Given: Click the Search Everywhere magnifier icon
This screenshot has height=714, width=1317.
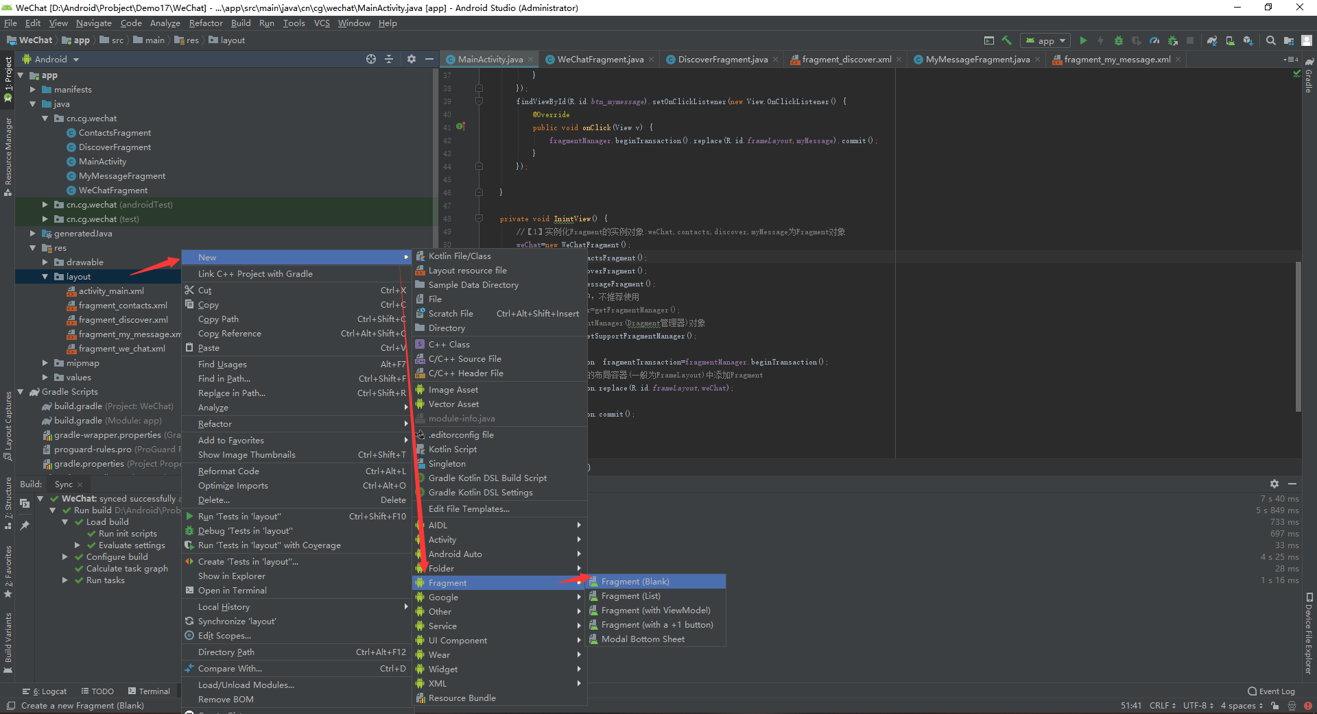Looking at the screenshot, I should click(1270, 40).
